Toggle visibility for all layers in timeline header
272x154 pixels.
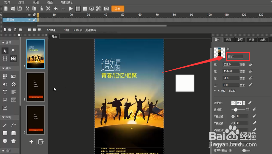[29, 15]
